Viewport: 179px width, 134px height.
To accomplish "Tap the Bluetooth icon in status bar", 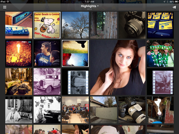I will tap(167, 1).
